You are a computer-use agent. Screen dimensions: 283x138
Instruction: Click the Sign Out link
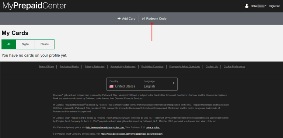pos(274,6)
